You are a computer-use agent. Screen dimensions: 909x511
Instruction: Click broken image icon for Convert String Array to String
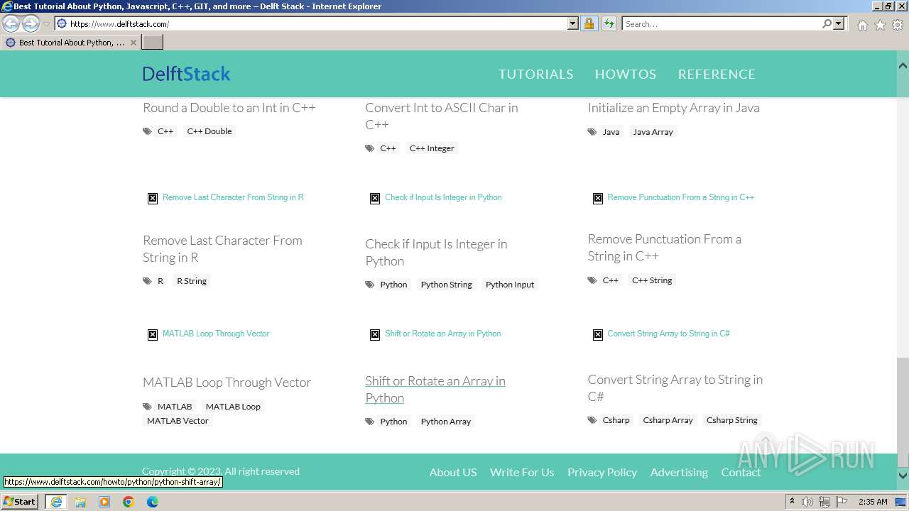pyautogui.click(x=598, y=334)
